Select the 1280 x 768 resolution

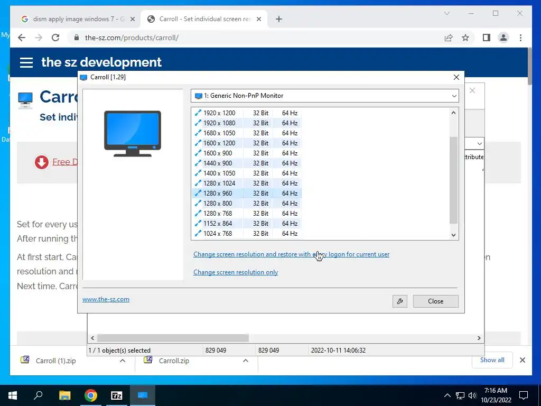tap(246, 214)
